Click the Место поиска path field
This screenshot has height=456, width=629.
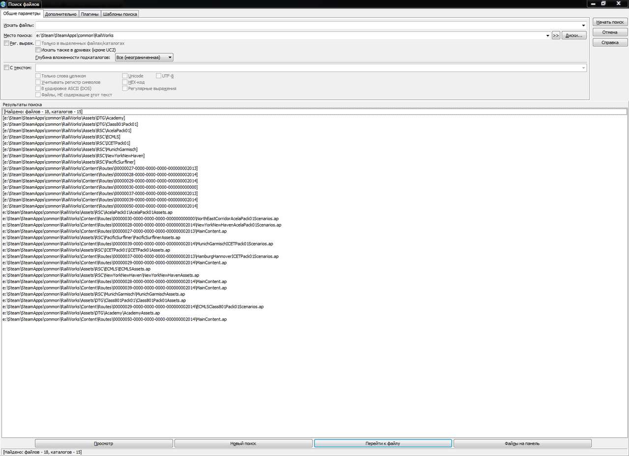[290, 35]
